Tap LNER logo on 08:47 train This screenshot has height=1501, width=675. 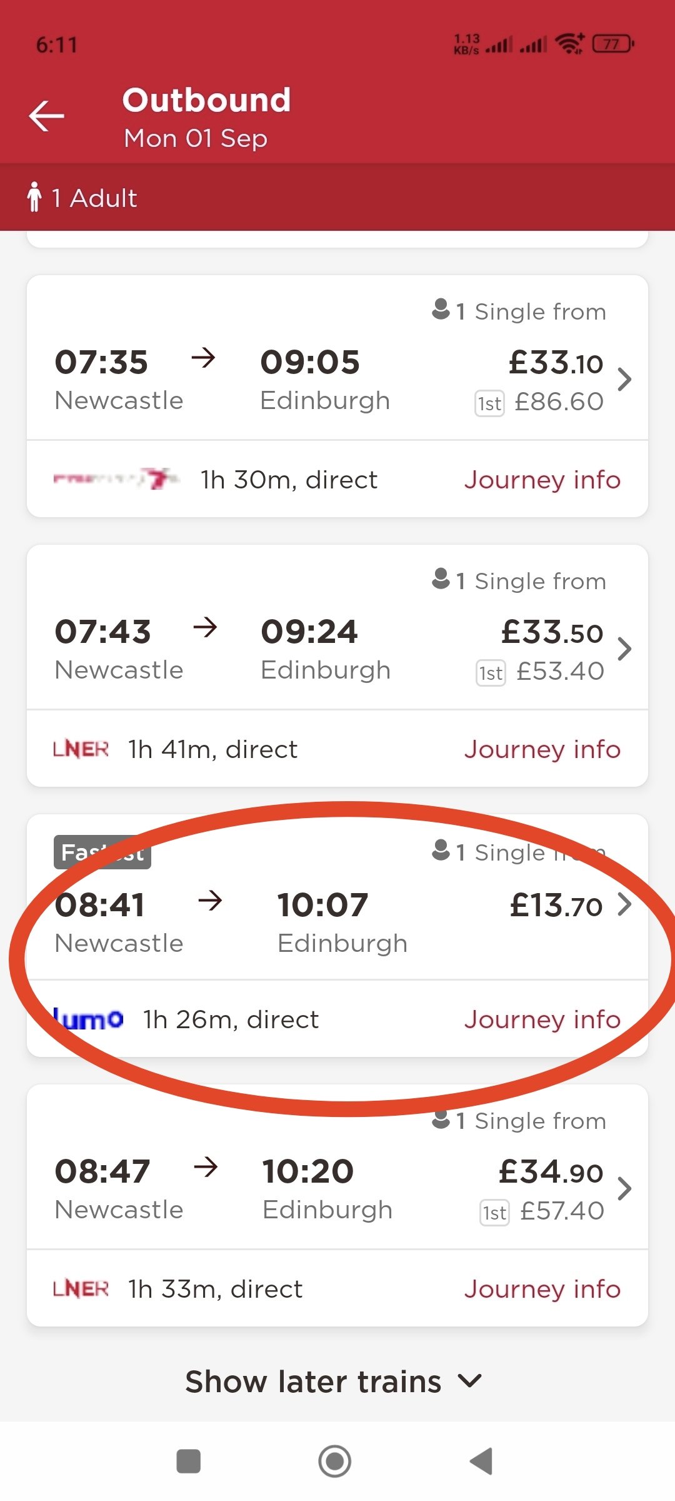[81, 1288]
